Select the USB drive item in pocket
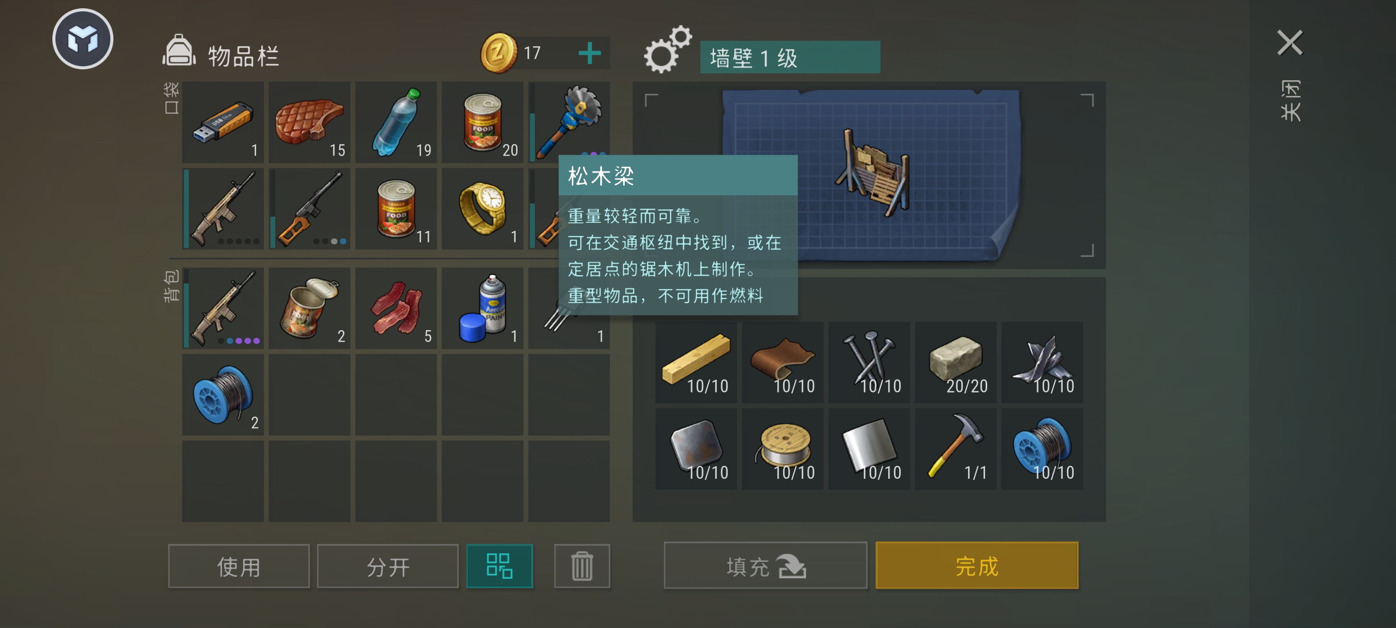Screen dimensions: 1396x628 tap(223, 123)
